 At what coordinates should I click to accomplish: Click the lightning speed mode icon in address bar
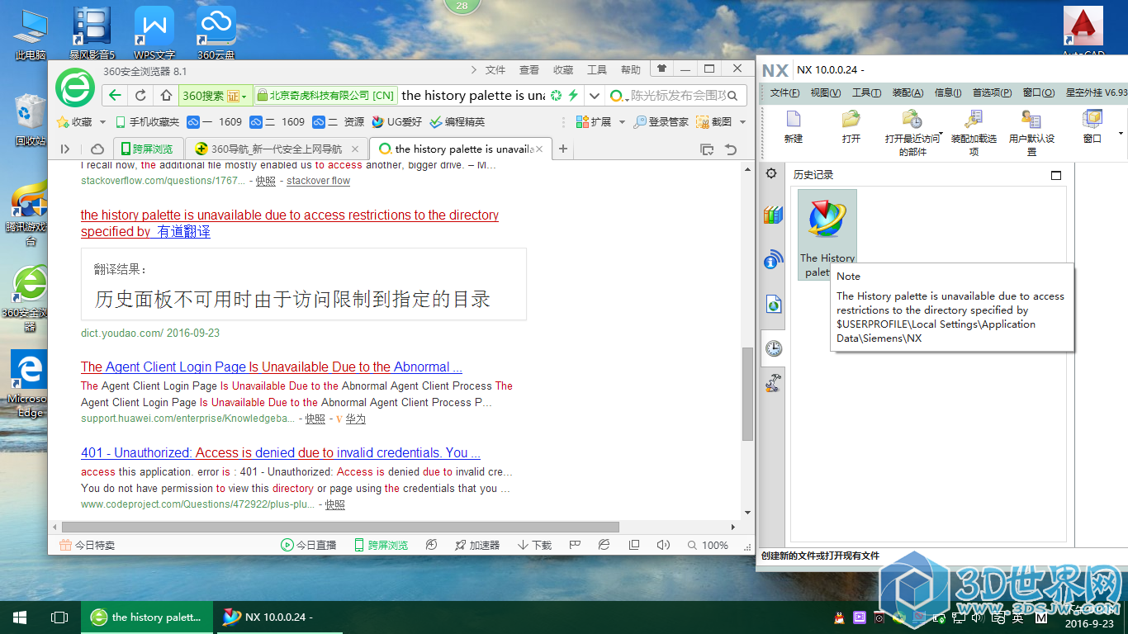(x=573, y=96)
